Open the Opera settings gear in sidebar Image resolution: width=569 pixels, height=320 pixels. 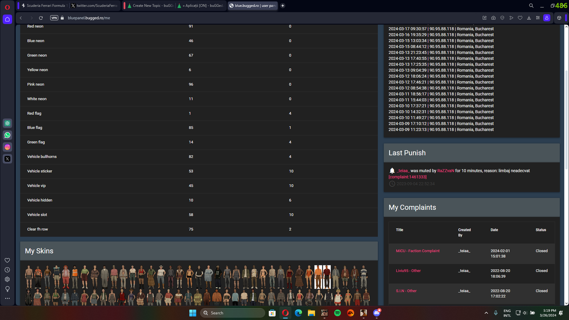click(x=7, y=279)
